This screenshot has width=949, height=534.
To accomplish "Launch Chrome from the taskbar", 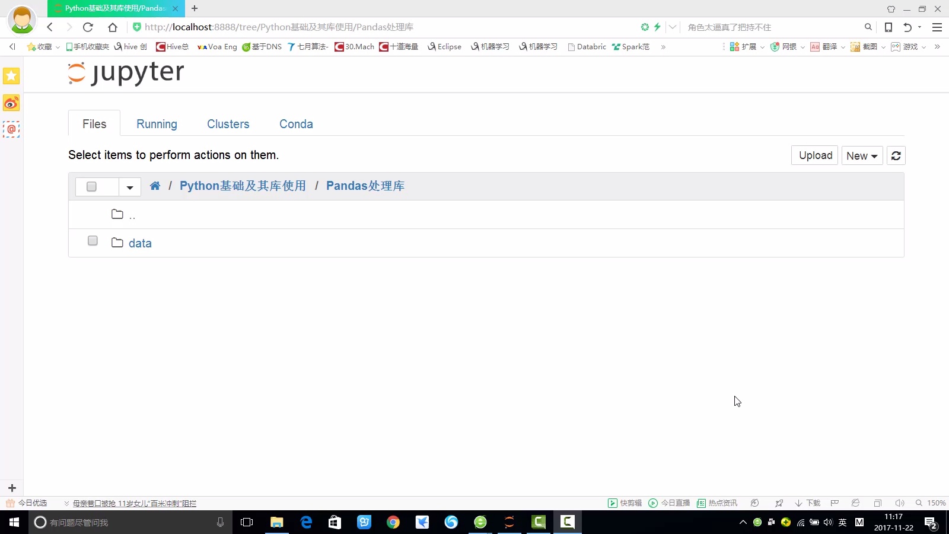I will (393, 522).
